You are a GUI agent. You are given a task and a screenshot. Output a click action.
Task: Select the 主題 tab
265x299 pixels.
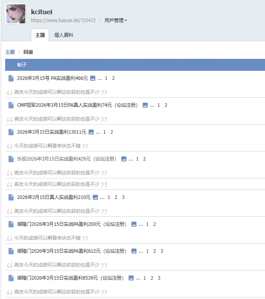(40, 35)
